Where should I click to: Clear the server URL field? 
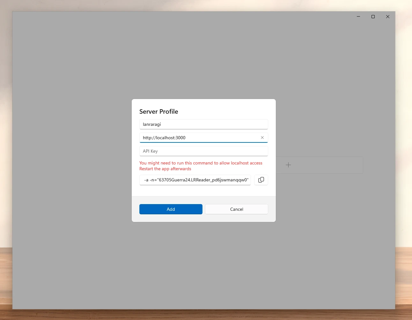(262, 138)
